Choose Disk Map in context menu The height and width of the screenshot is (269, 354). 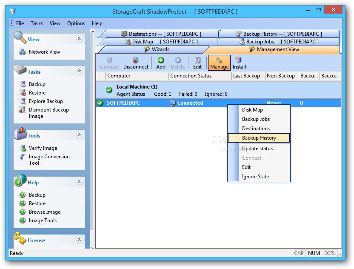259,110
